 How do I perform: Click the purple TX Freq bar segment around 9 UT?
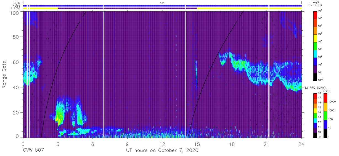pos(127,8)
